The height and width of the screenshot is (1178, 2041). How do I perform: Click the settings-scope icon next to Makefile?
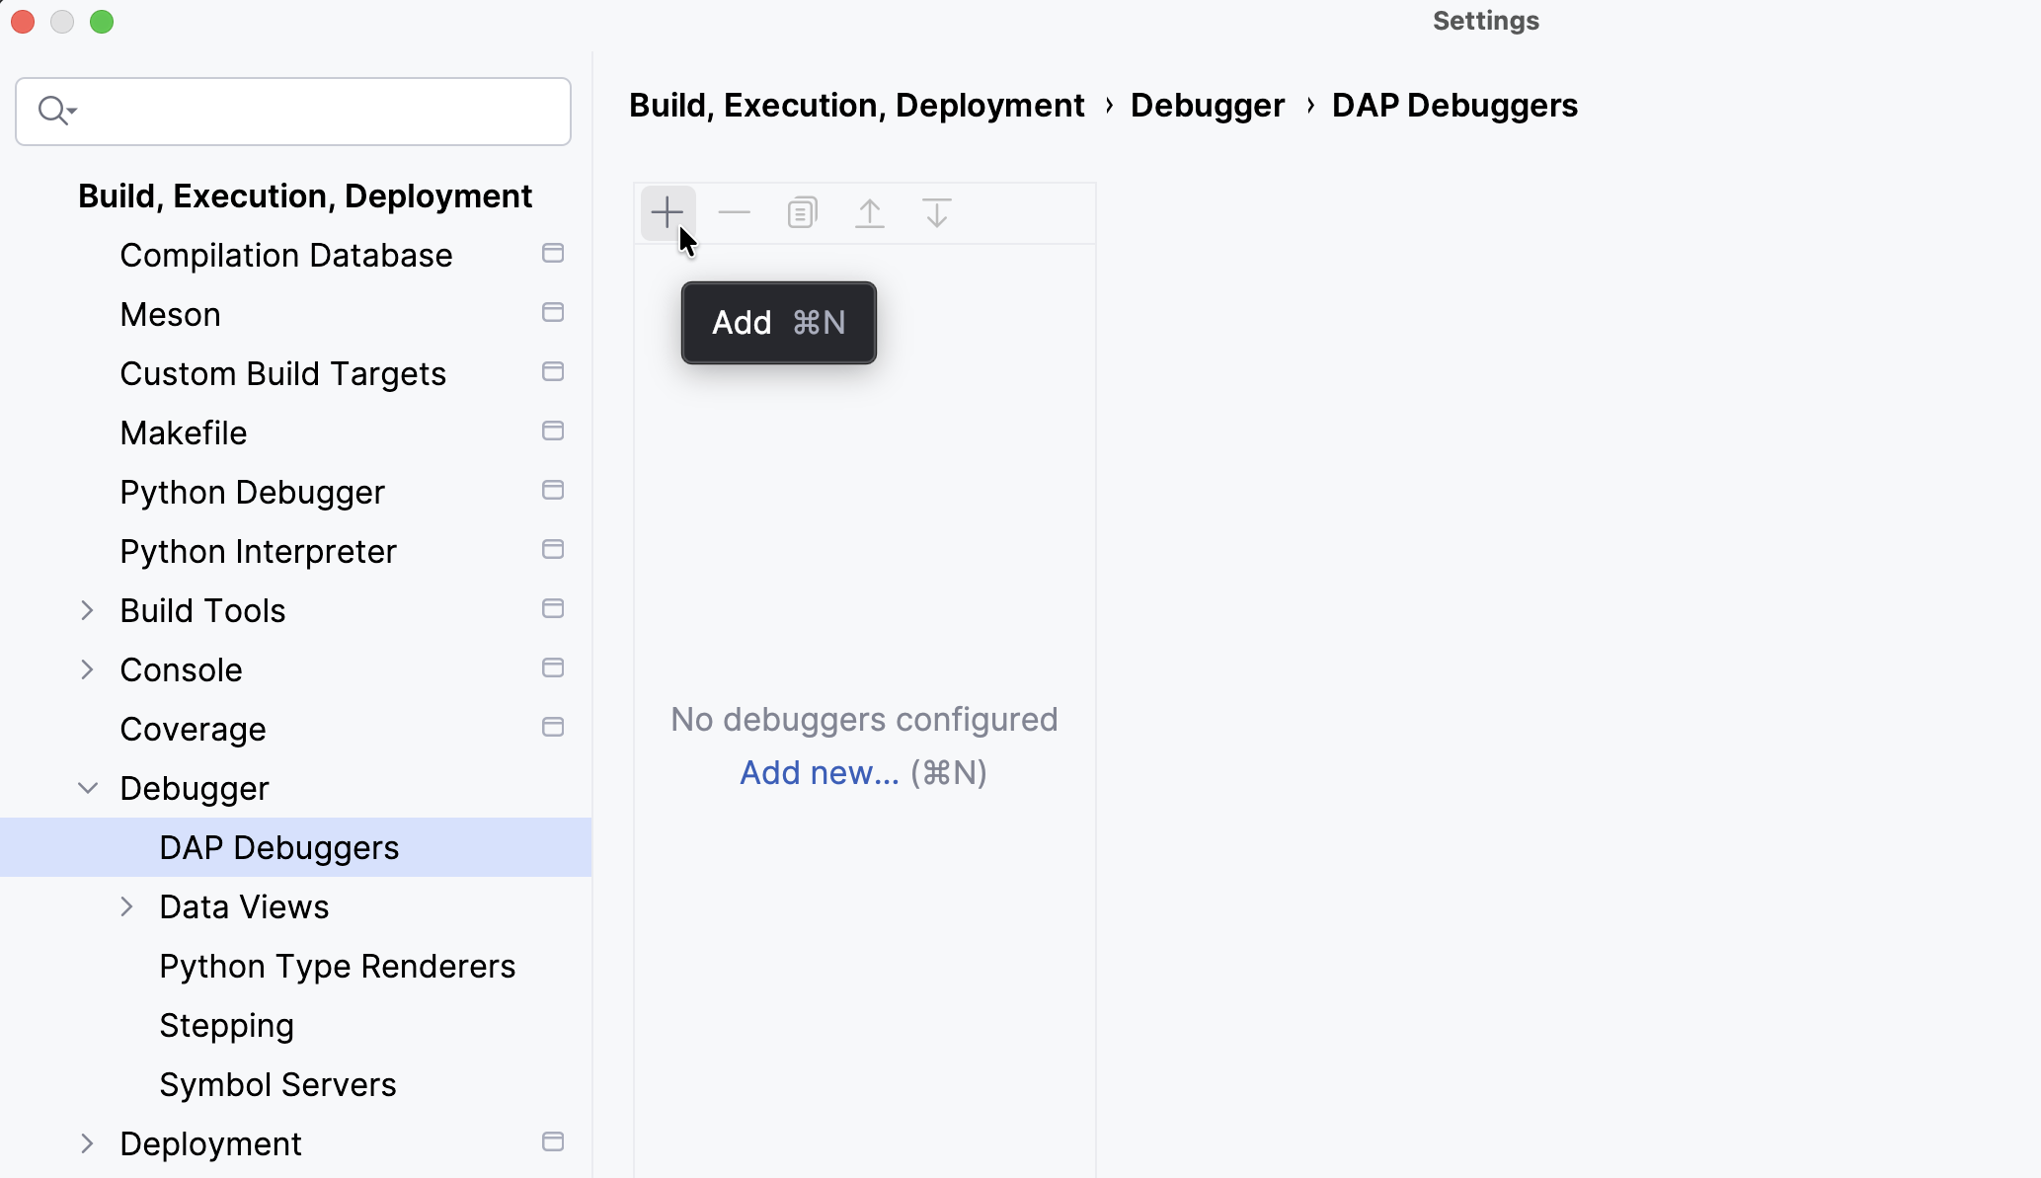552,432
